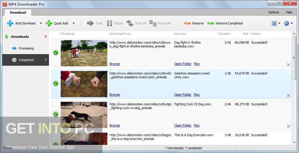Click the vertical scrollbar thumb

(x=294, y=58)
